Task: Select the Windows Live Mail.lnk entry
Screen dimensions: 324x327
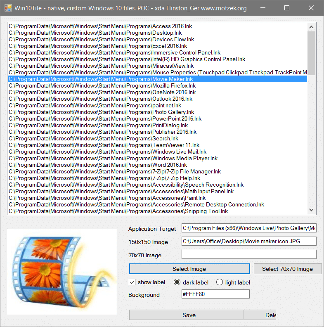Action: click(157, 152)
